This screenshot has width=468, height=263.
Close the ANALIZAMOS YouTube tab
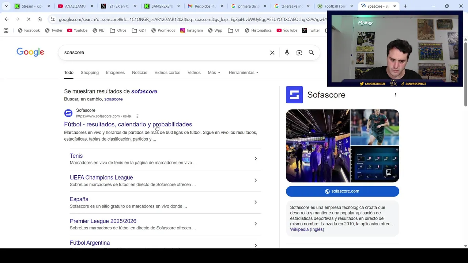tap(92, 6)
